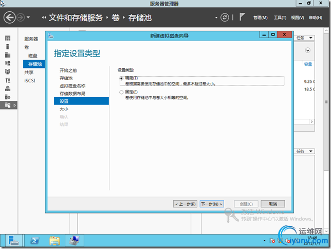Click the sixth role icon in left sidebar
The height and width of the screenshot is (249, 331).
(8, 80)
